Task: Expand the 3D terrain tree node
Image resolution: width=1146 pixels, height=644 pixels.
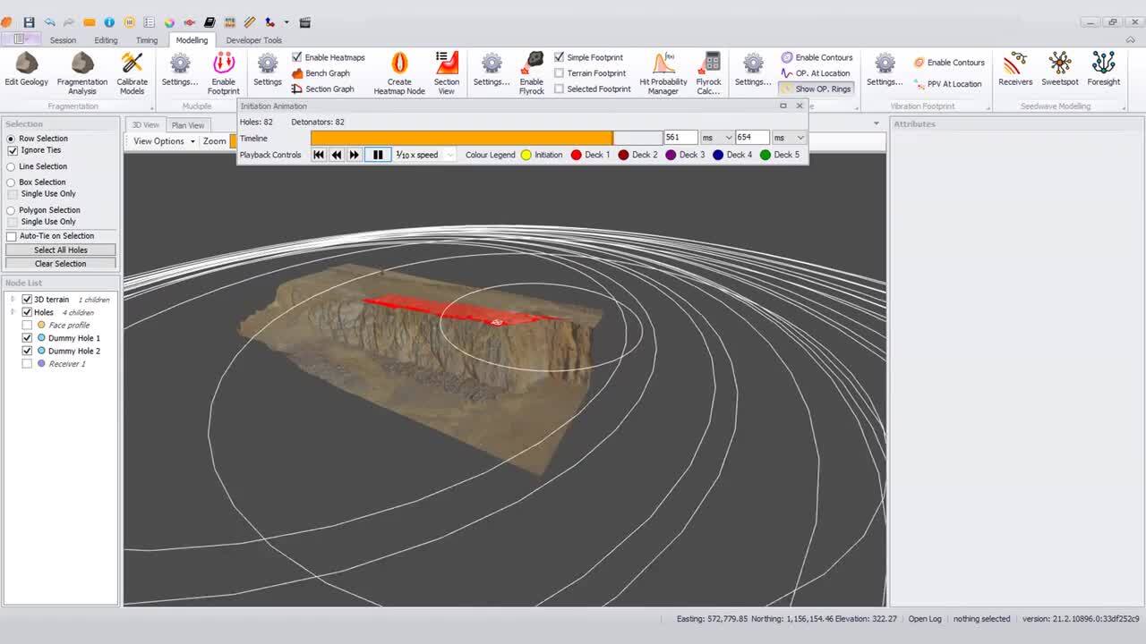Action: tap(13, 300)
